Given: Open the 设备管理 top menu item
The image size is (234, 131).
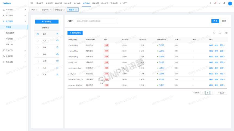Looking at the screenshot, I should coord(96,3).
